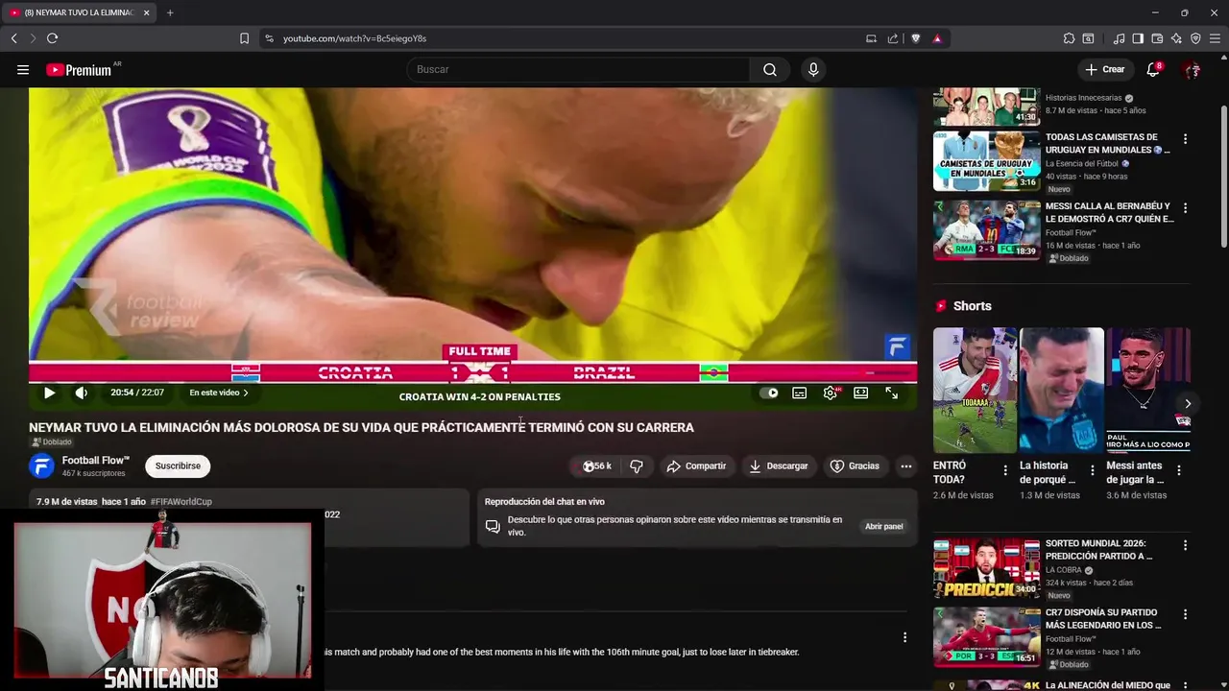Open the 'ENTRÓ TODA?' short
The width and height of the screenshot is (1229, 691).
coord(975,390)
